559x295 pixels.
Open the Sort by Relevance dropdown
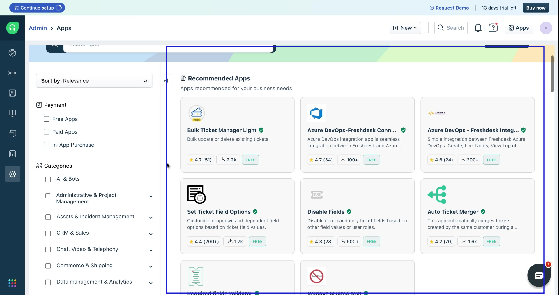[x=94, y=81]
